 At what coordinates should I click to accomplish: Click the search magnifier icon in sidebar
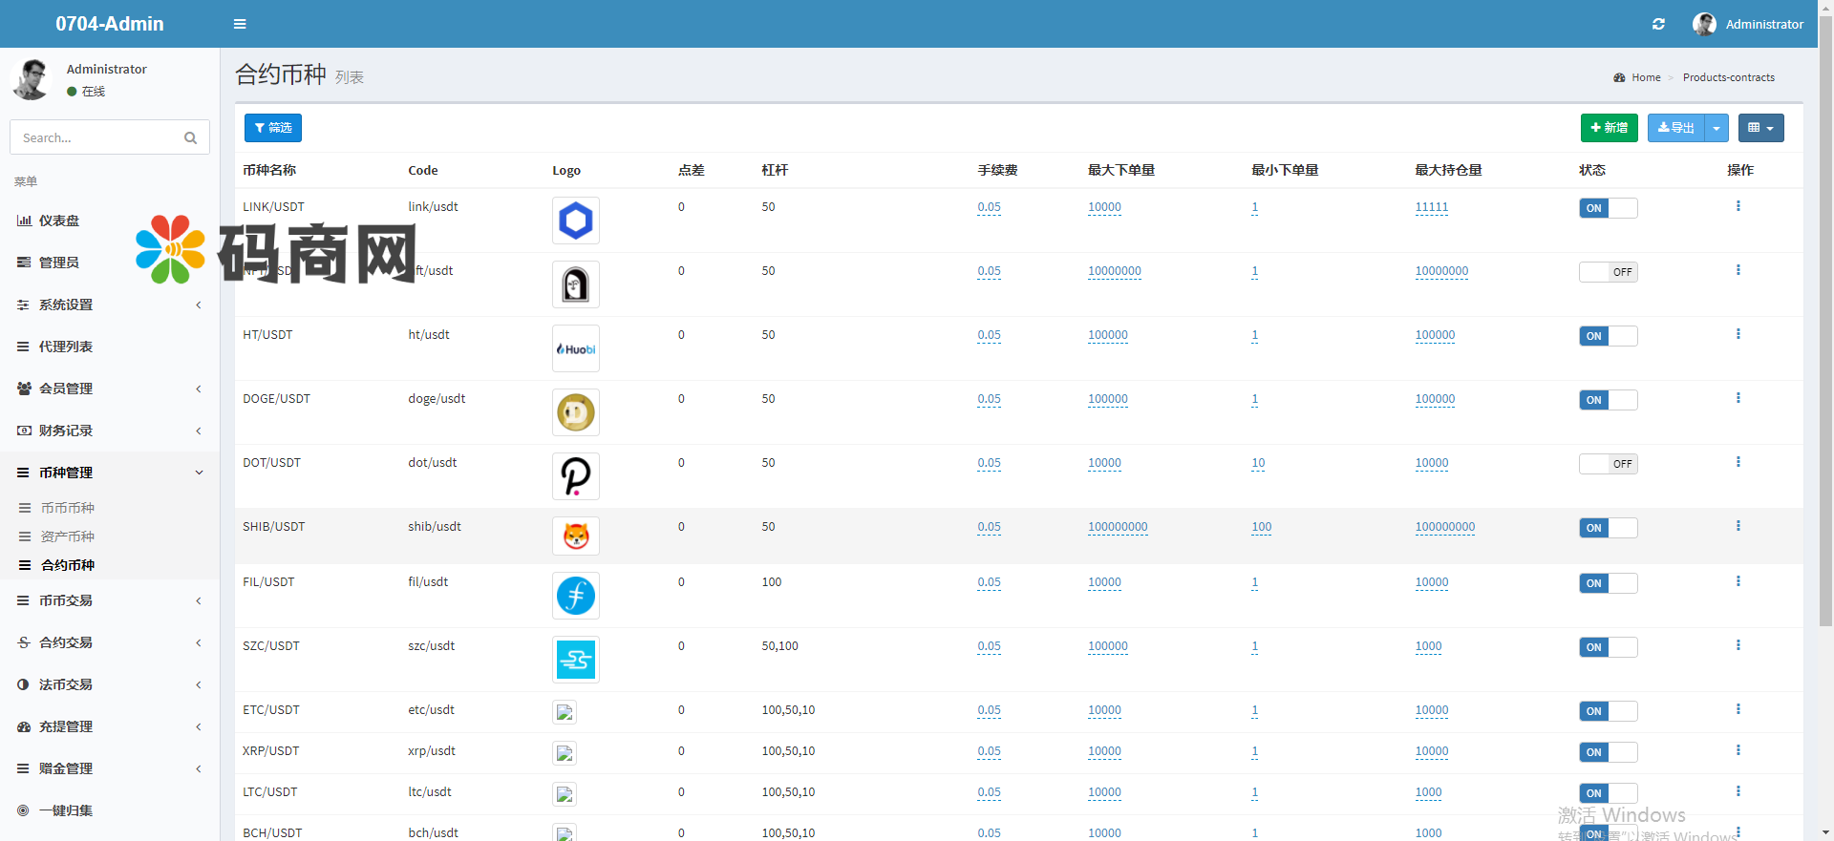[x=190, y=137]
